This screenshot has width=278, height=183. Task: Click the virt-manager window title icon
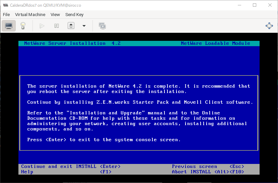click(5, 5)
